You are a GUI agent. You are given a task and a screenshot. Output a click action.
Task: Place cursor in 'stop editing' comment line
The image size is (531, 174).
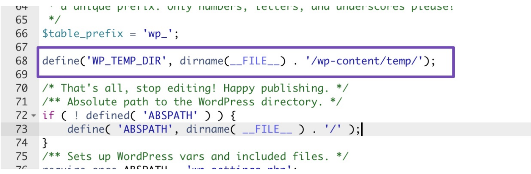(195, 88)
